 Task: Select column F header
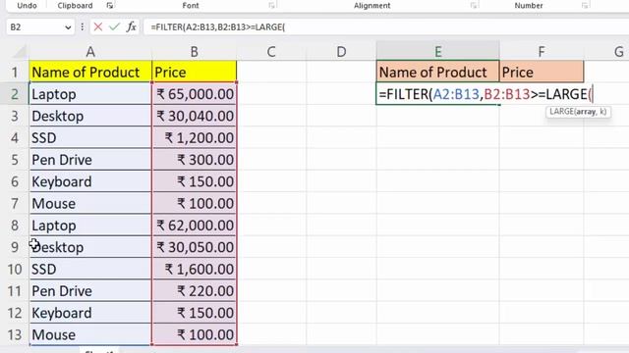coord(542,52)
